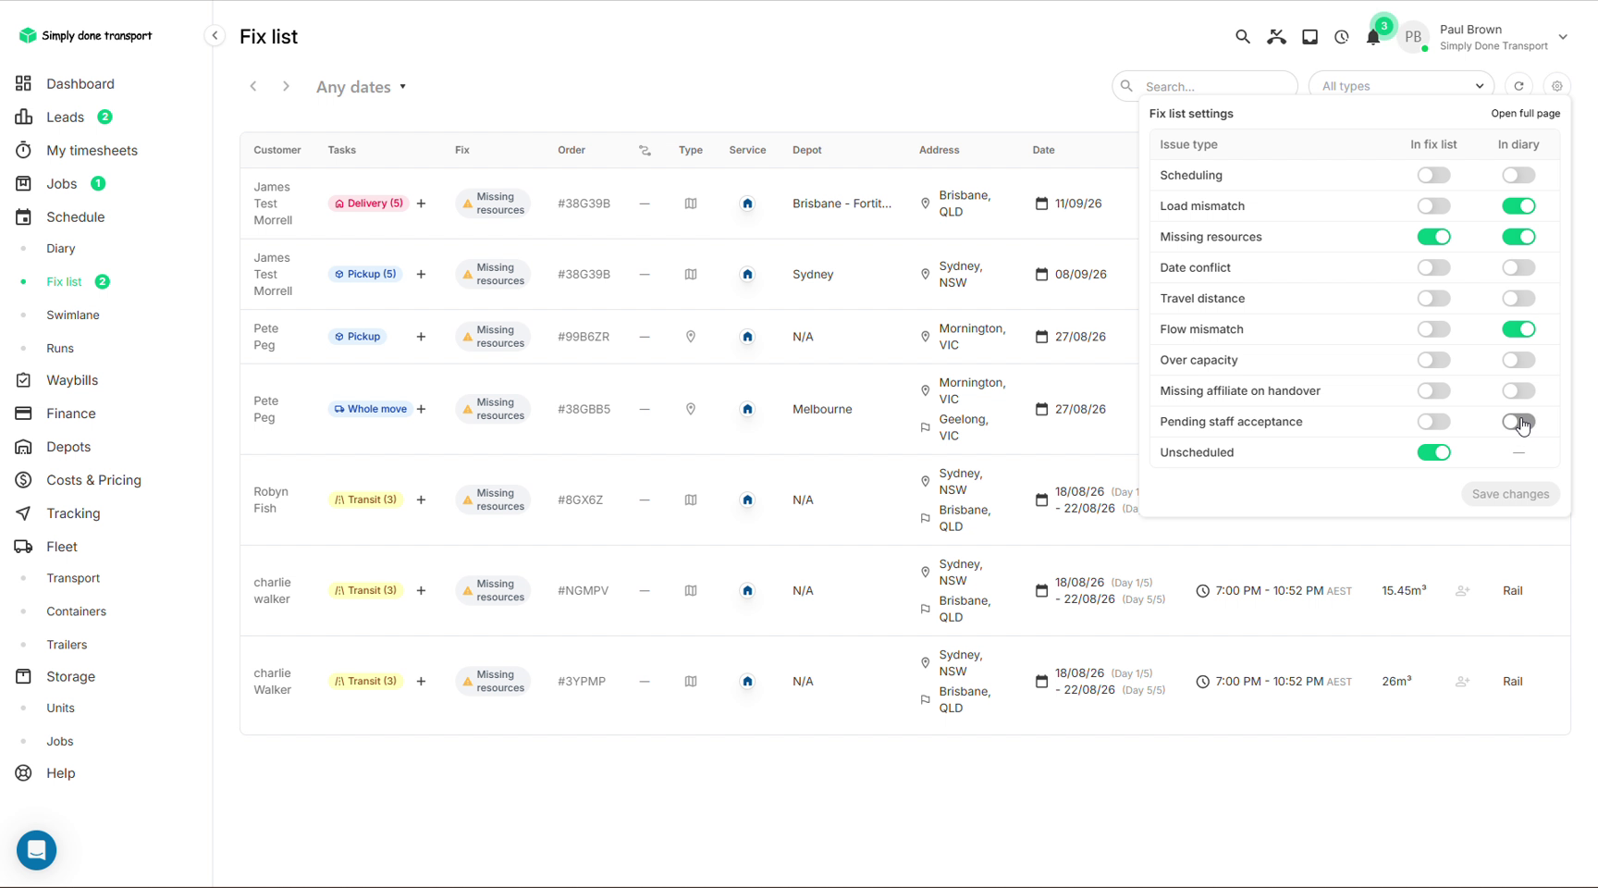Click in the fix list Search field
Viewport: 1598px width, 888px height.
coord(1204,86)
